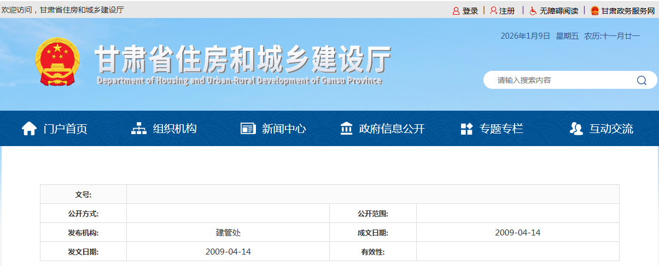Click the people icon beside 互动交流
The image size is (659, 266).
pyautogui.click(x=576, y=129)
